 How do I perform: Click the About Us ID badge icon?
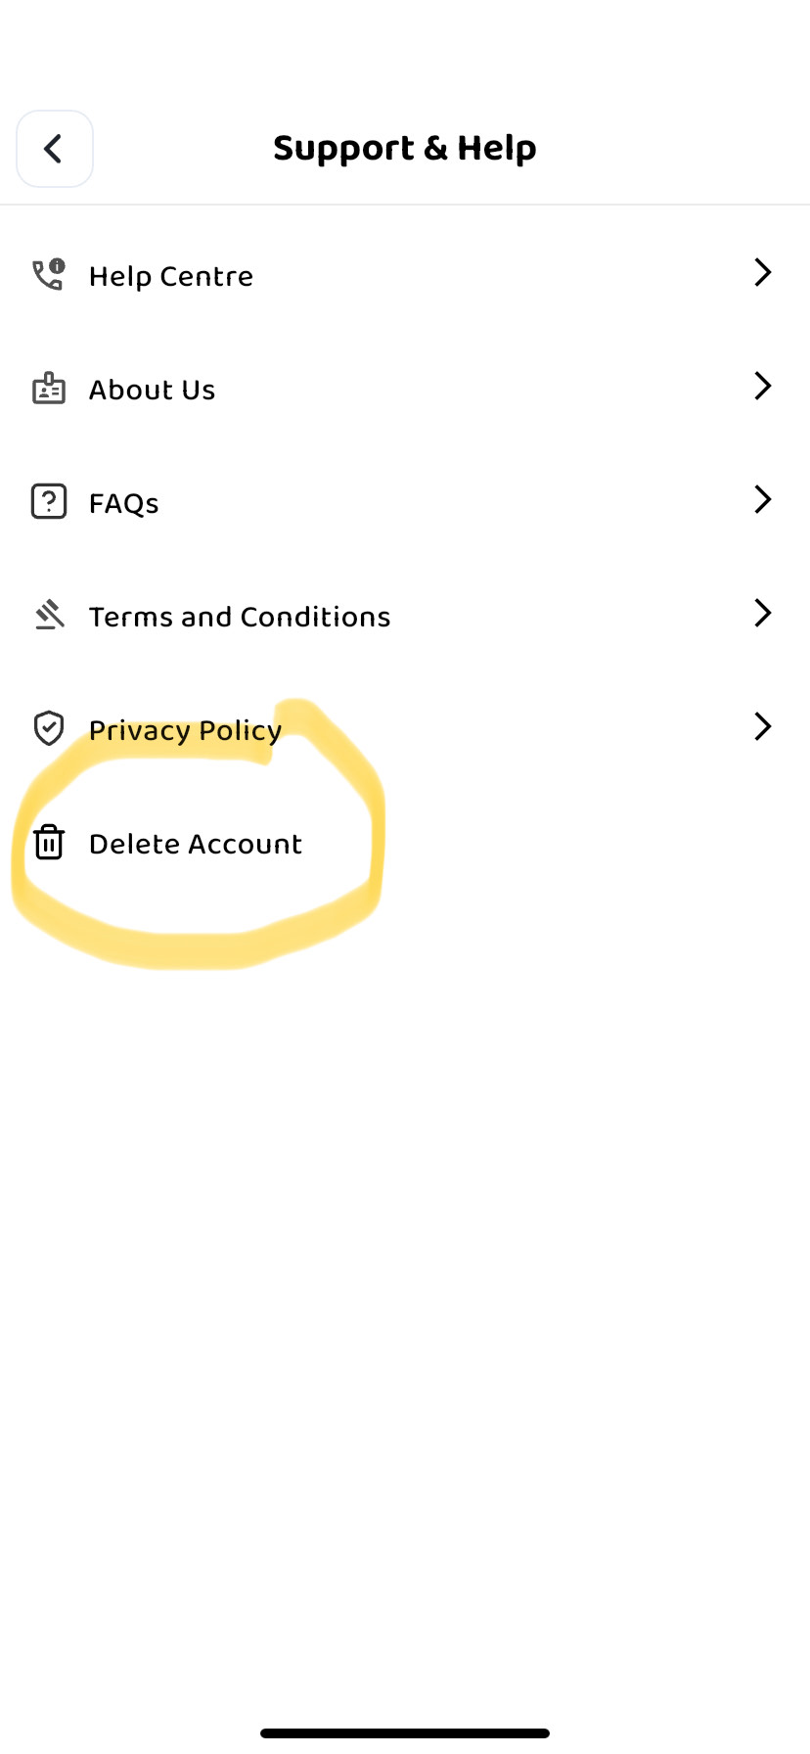coord(49,389)
